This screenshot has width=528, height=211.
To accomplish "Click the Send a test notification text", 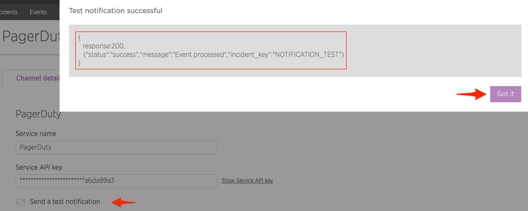I will [65, 202].
